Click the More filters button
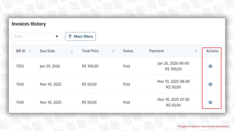 [x=80, y=36]
